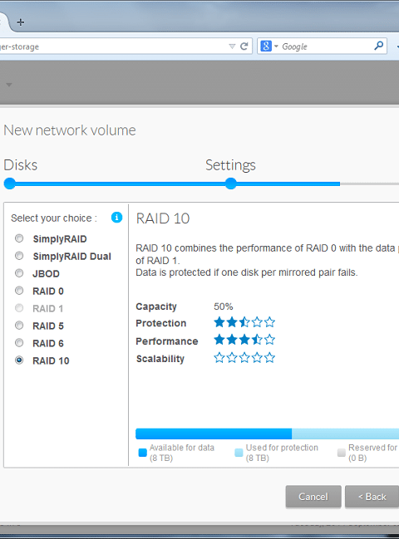Open the Google search engine selector
The width and height of the screenshot is (399, 539).
click(269, 46)
